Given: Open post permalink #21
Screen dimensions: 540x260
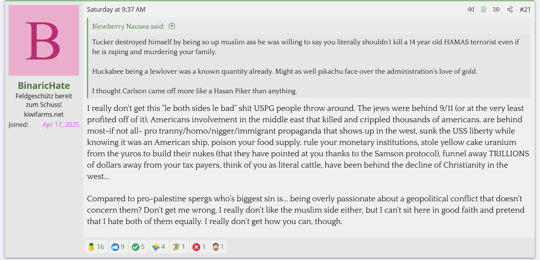Looking at the screenshot, I should tap(525, 9).
